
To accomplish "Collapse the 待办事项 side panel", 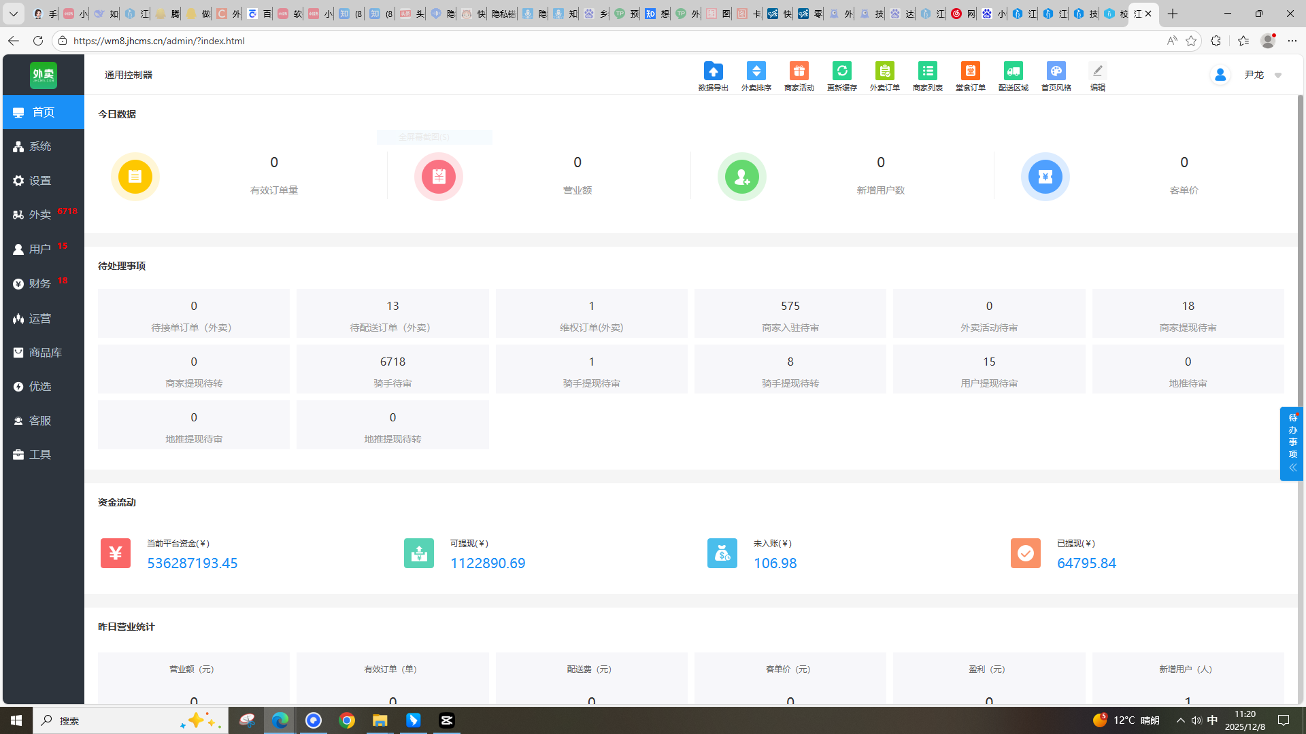I will tap(1292, 468).
